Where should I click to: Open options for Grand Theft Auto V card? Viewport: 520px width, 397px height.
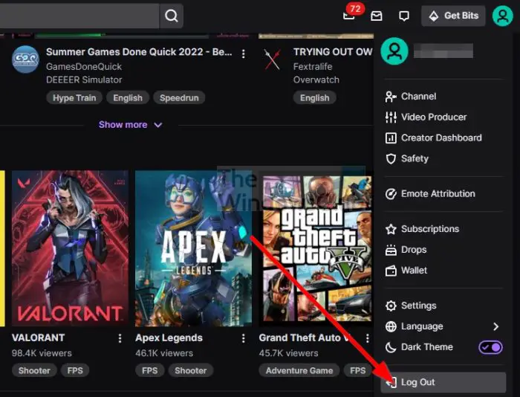pyautogui.click(x=368, y=338)
